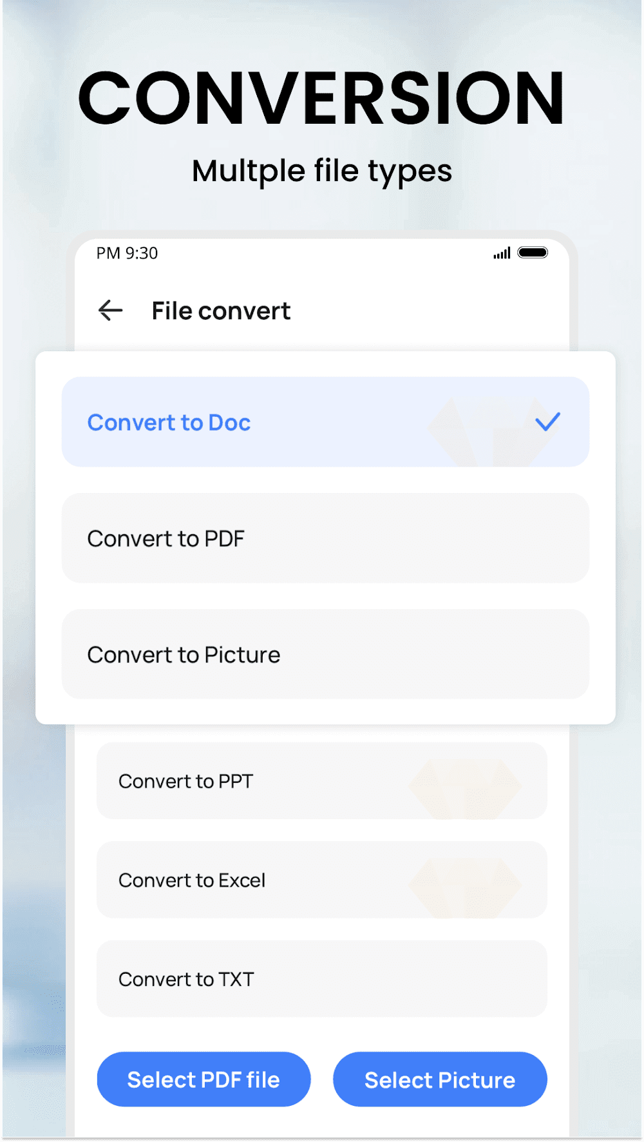This screenshot has height=1142, width=644.
Task: Select the Convert to TXT option
Action: [186, 980]
